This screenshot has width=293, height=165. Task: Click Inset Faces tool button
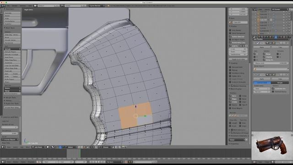tap(12, 57)
